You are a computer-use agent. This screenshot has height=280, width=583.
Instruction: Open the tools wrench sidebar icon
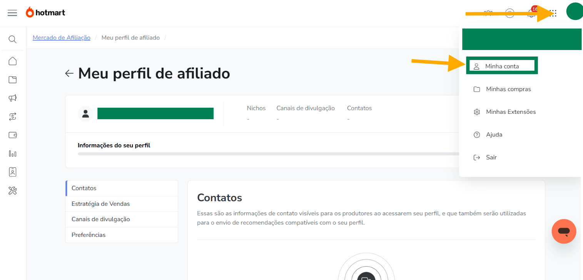[13, 190]
